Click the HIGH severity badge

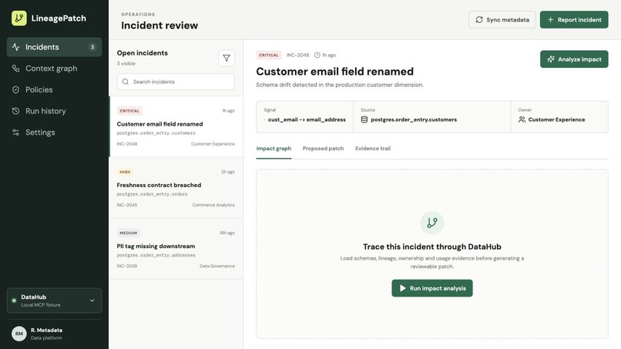pyautogui.click(x=125, y=172)
